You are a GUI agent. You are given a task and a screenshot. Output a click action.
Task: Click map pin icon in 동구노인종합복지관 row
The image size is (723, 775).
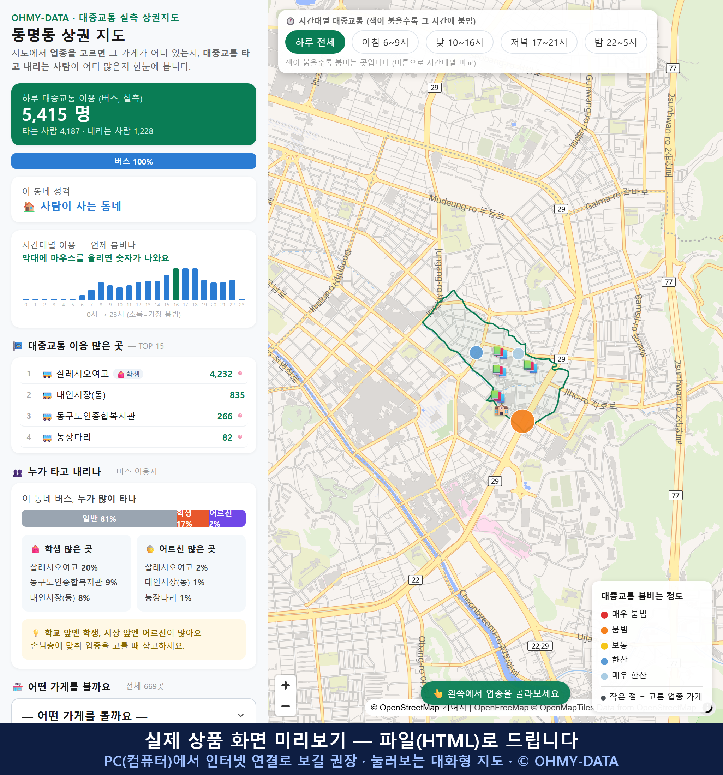click(240, 416)
